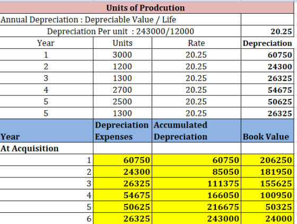
Task: Click year label 4 beside yellow 54675
Action: point(47,195)
